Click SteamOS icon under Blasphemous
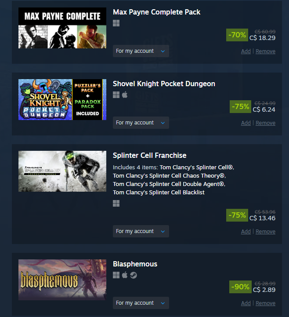 133,275
